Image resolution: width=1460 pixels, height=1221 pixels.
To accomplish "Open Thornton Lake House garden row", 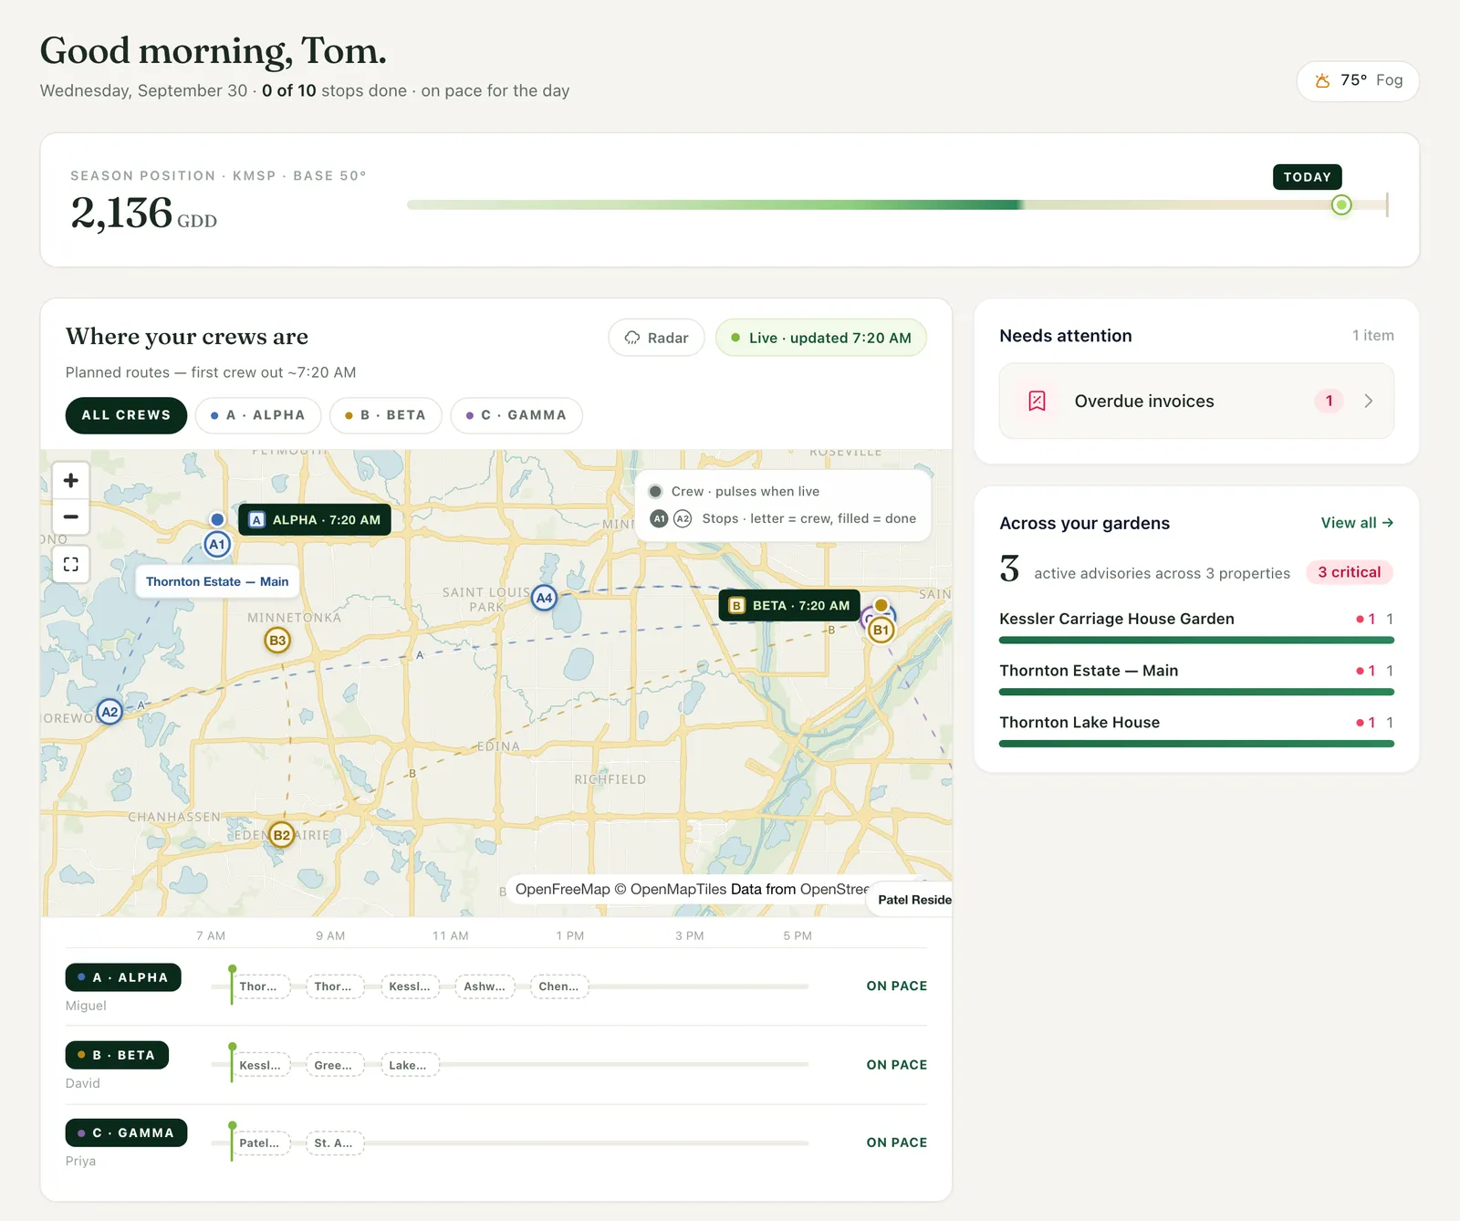I will point(1196,730).
